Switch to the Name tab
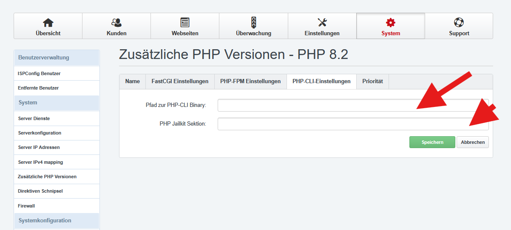This screenshot has width=511, height=230. click(133, 81)
